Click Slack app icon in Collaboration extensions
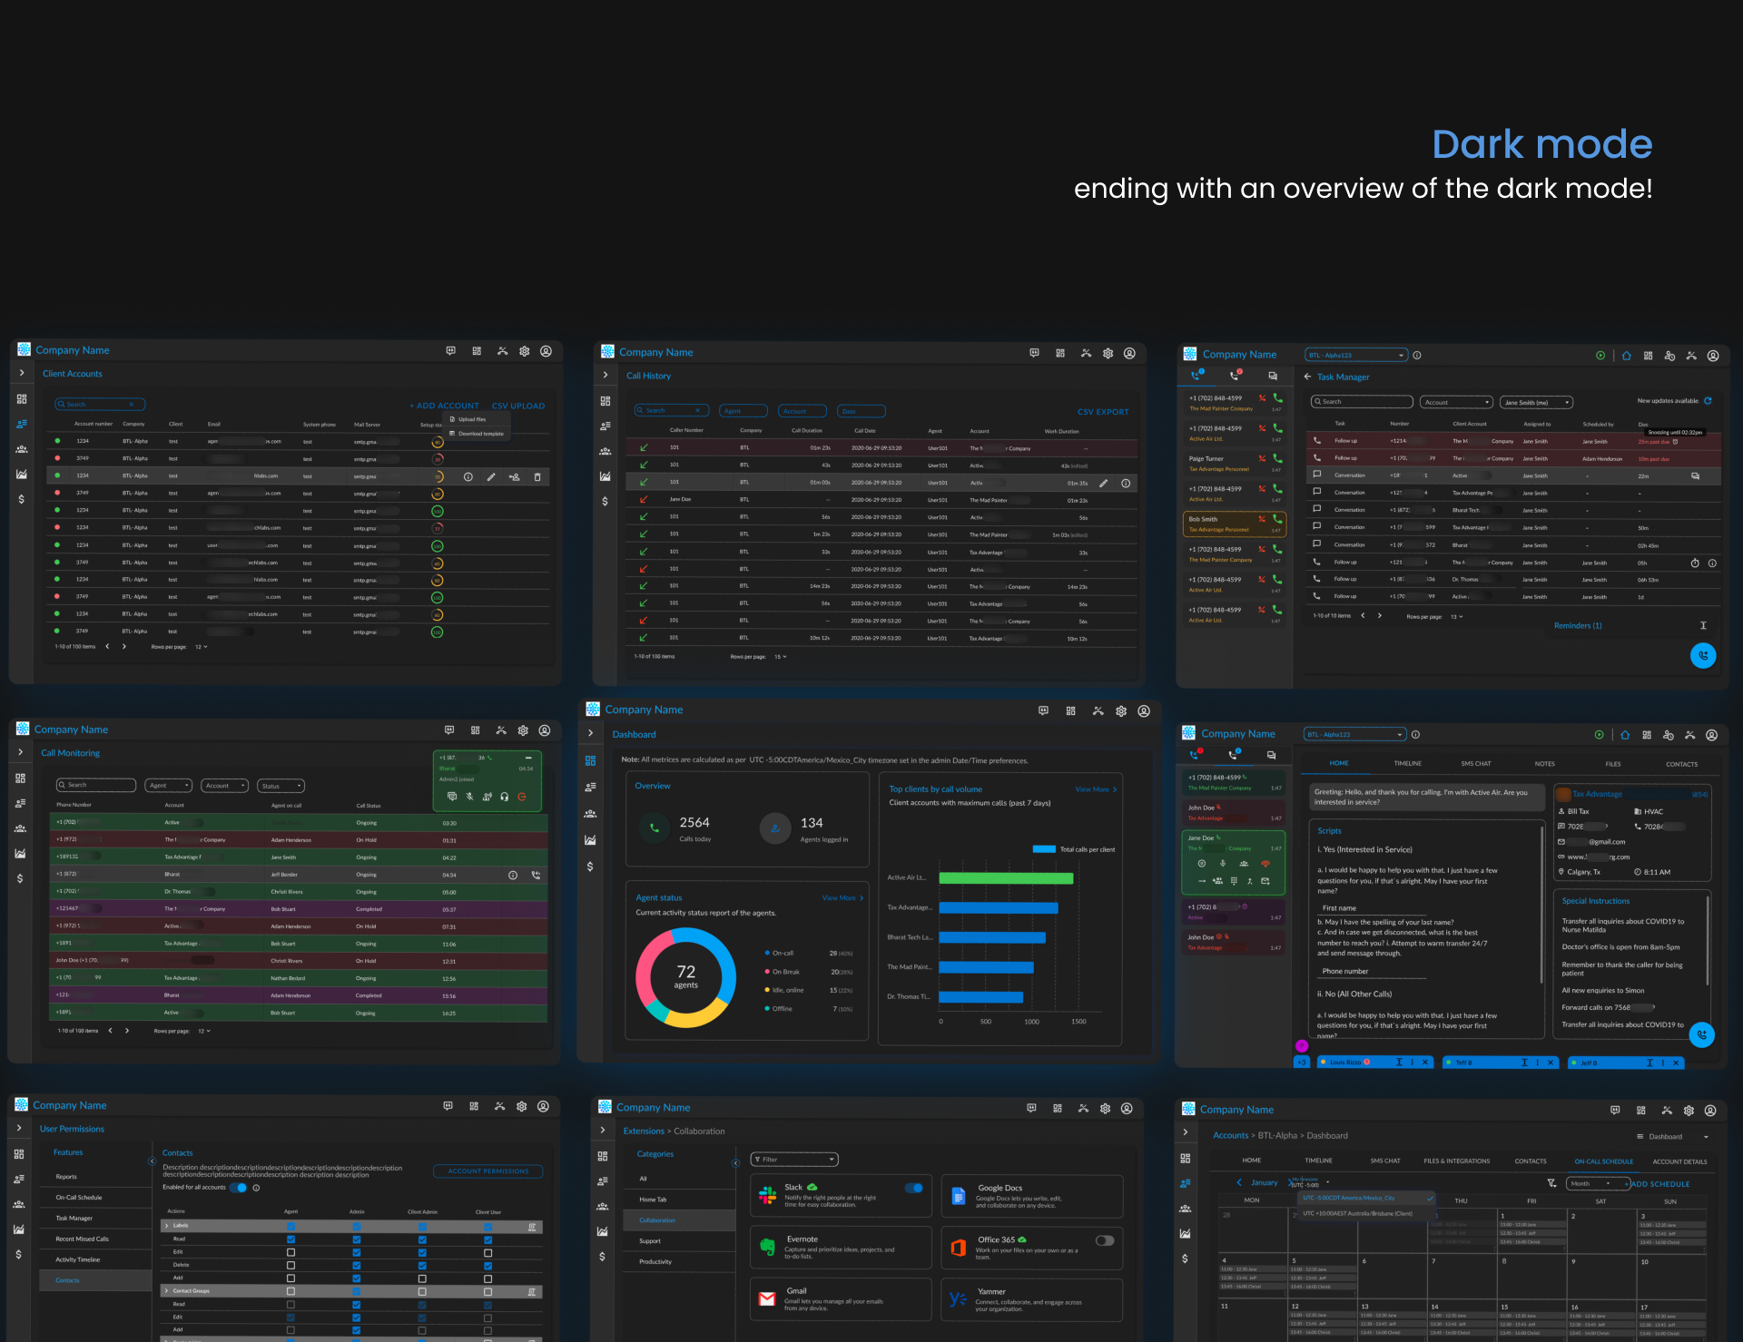The height and width of the screenshot is (1342, 1743). [768, 1196]
